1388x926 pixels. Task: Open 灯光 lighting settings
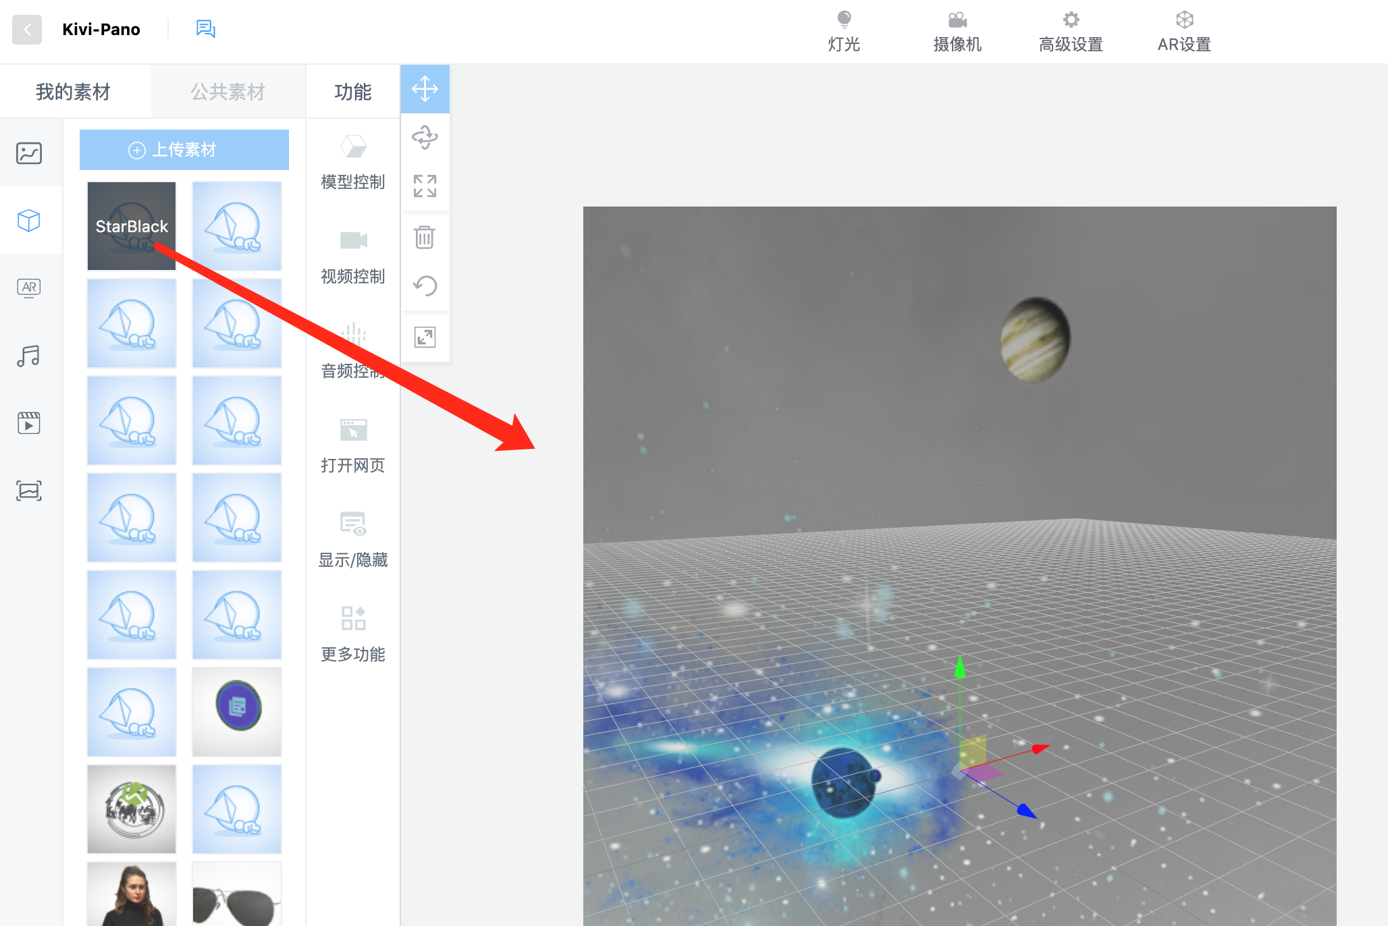pos(844,32)
